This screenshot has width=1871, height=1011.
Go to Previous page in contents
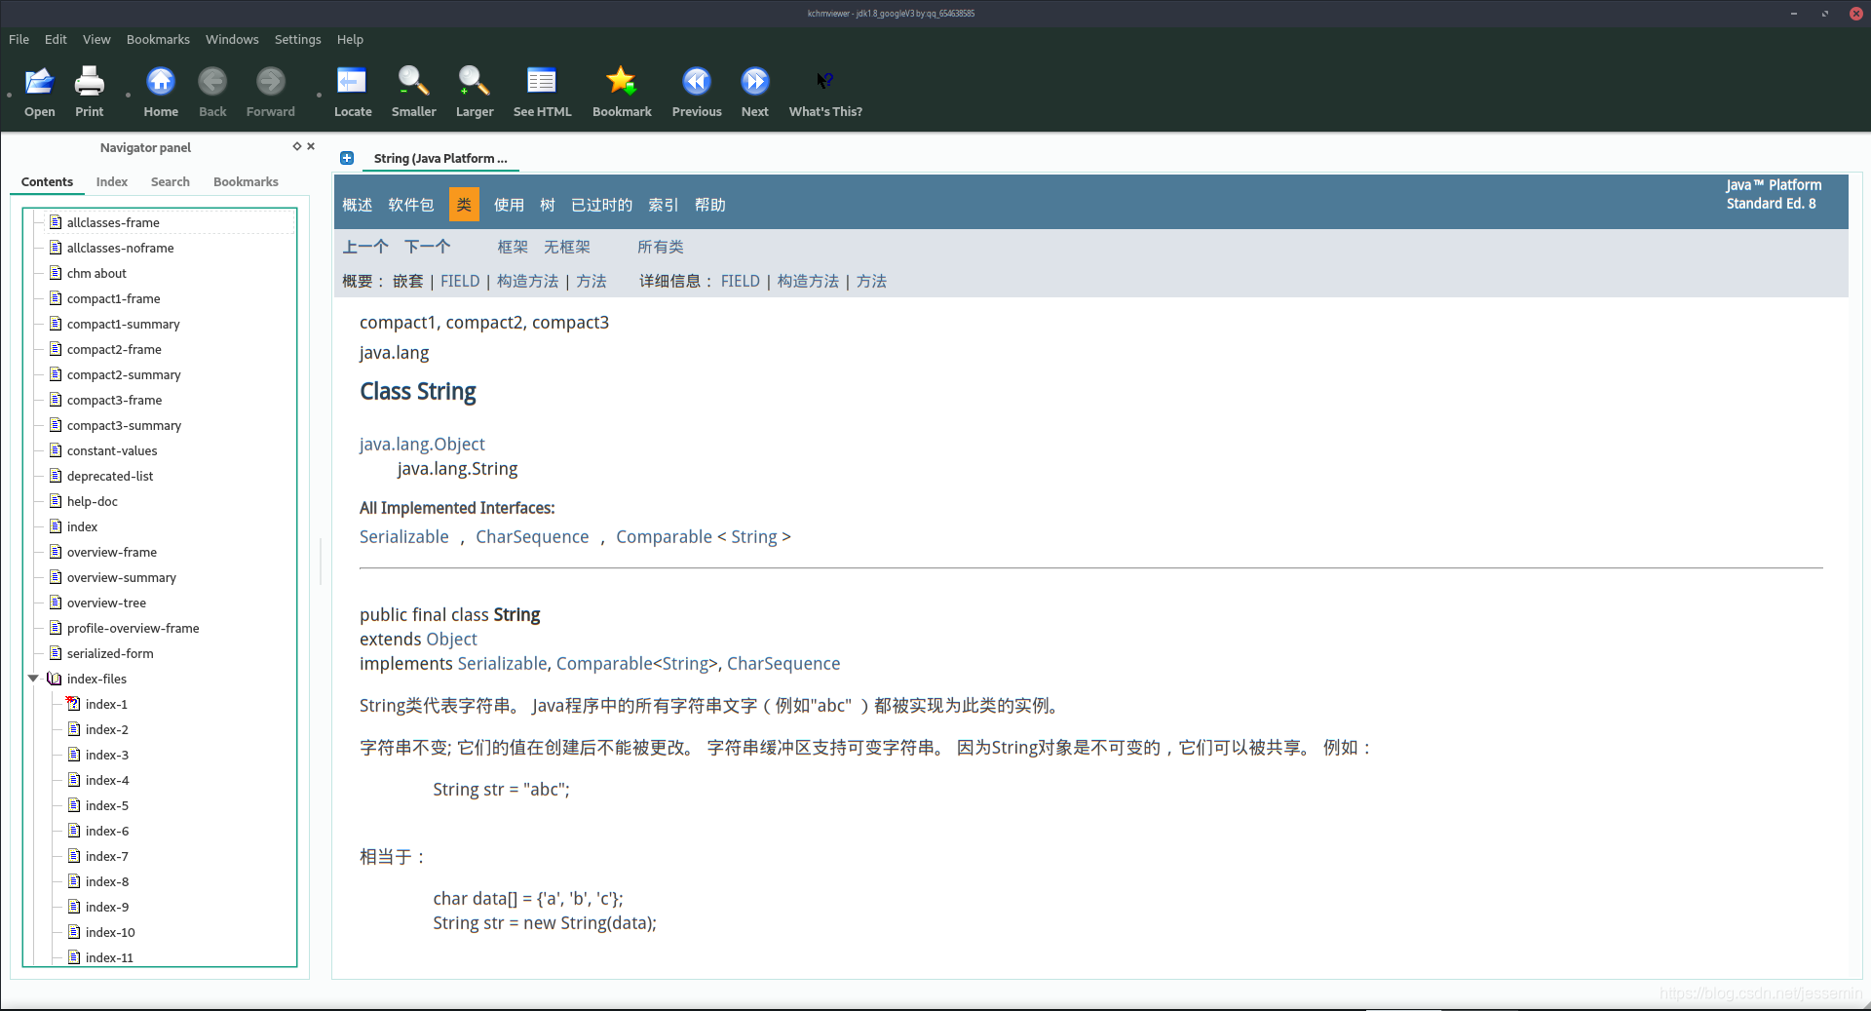pyautogui.click(x=697, y=92)
